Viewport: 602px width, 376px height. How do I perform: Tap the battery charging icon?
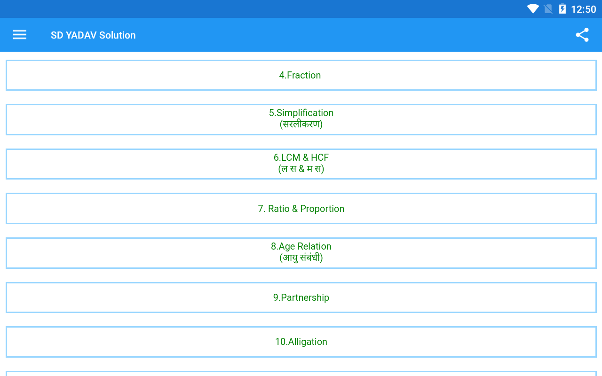(562, 9)
